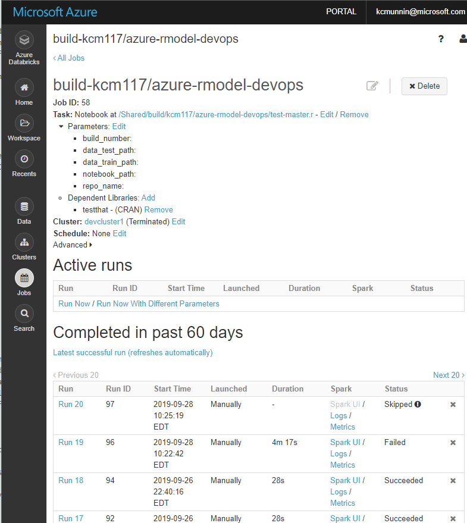This screenshot has width=467, height=523.
Task: Open Latest successful run link
Action: point(133,353)
